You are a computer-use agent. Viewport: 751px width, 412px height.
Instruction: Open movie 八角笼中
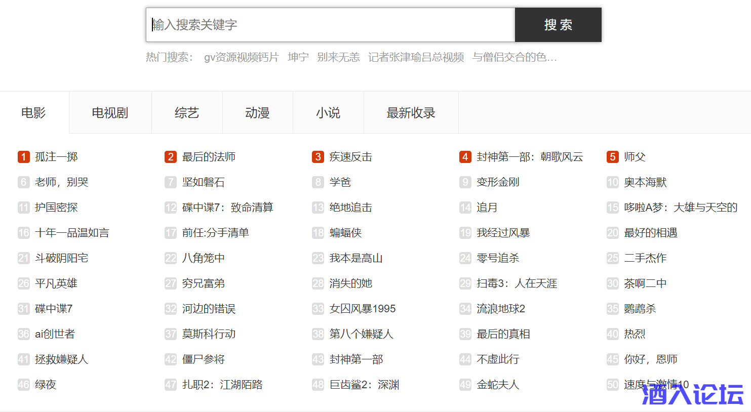(204, 258)
